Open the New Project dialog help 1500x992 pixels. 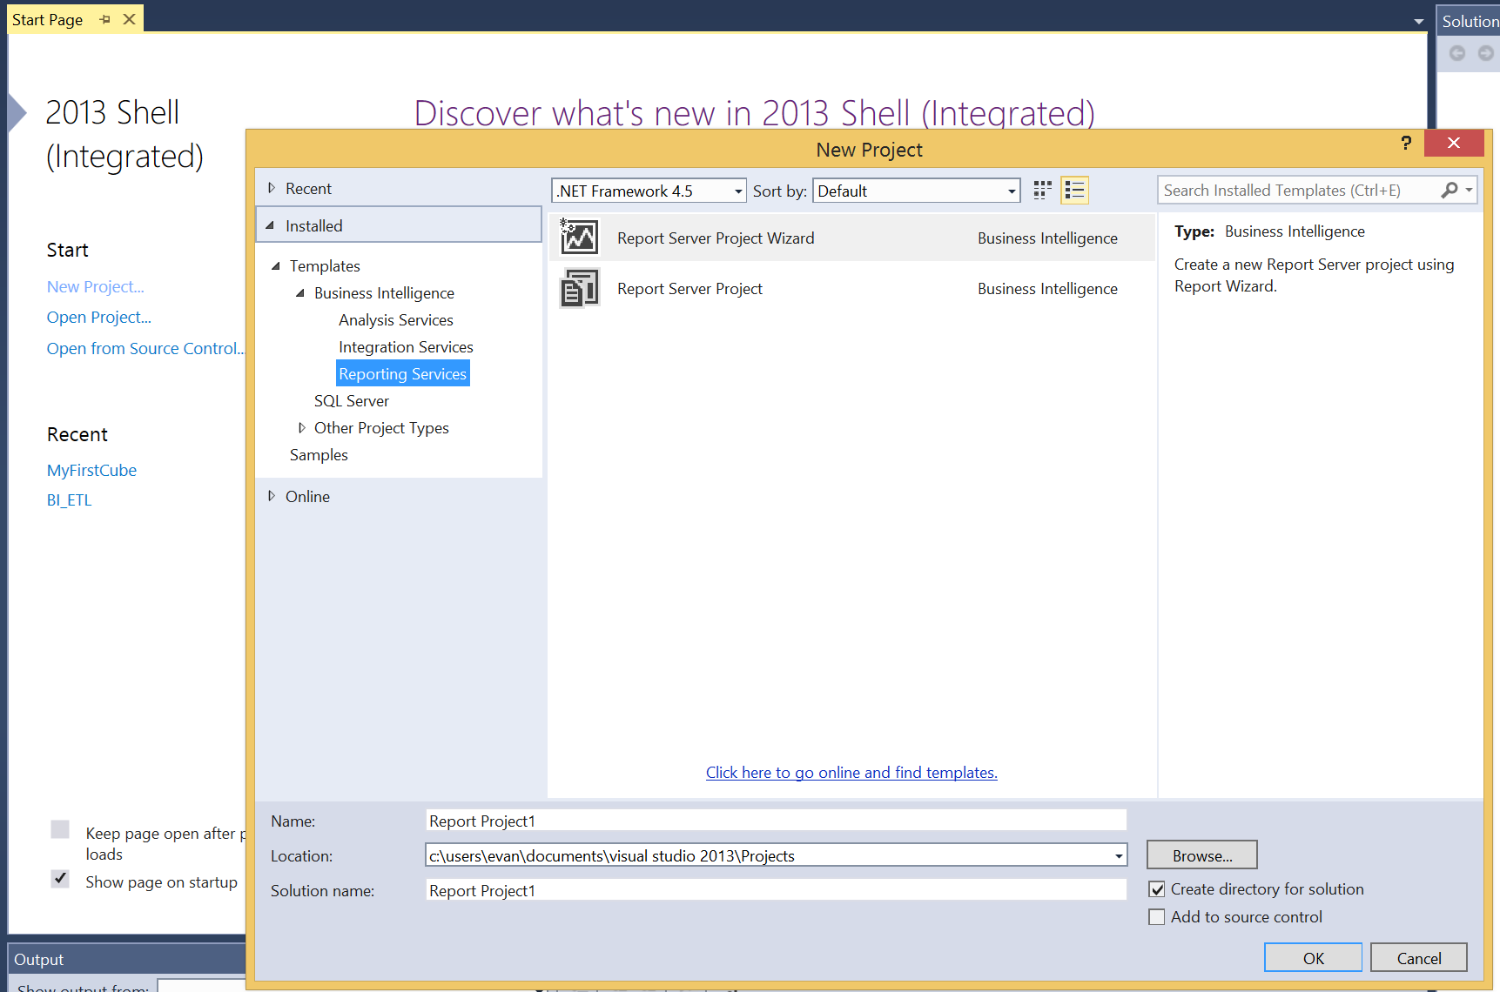coord(1406,143)
